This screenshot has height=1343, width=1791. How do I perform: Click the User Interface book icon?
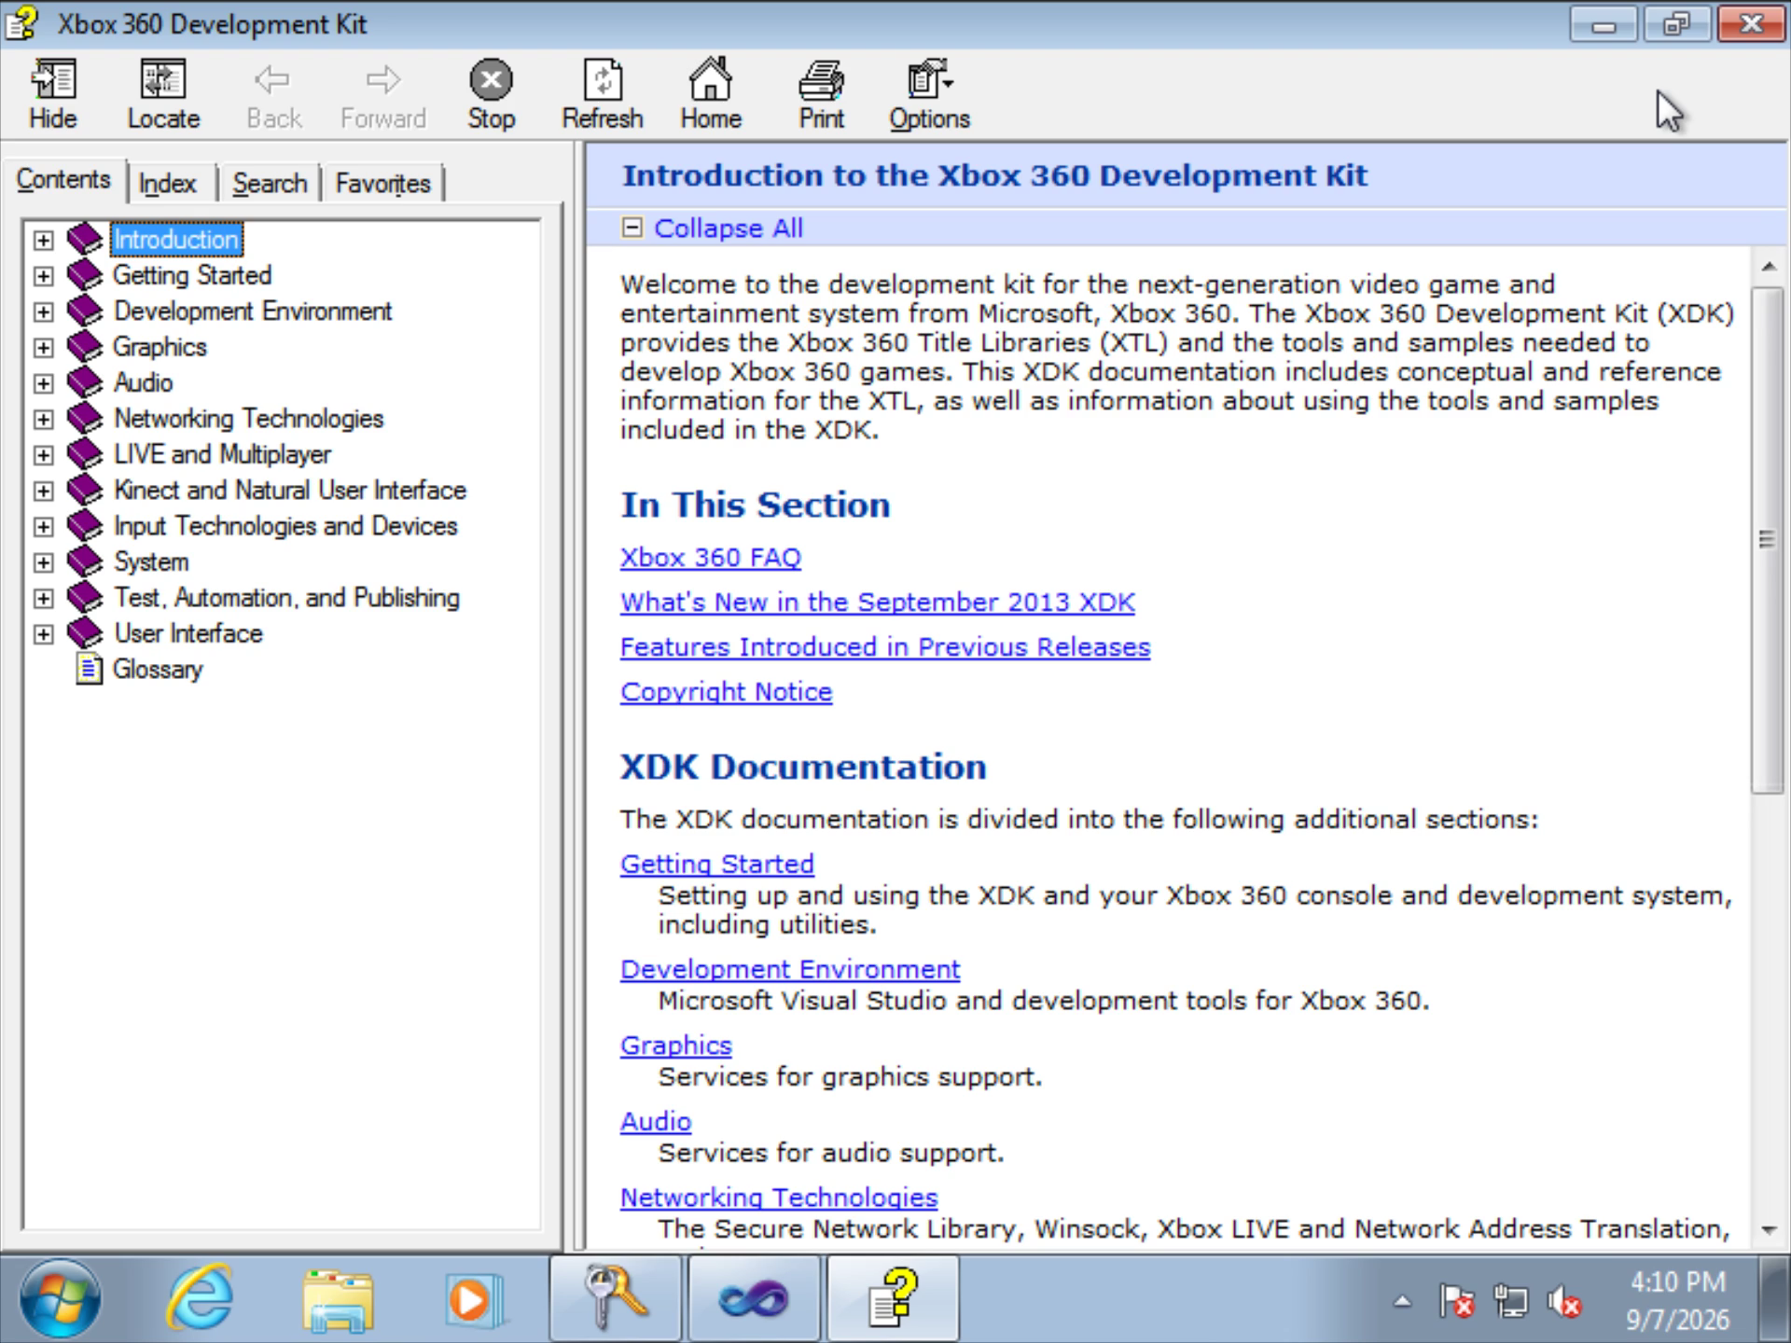[x=85, y=633]
